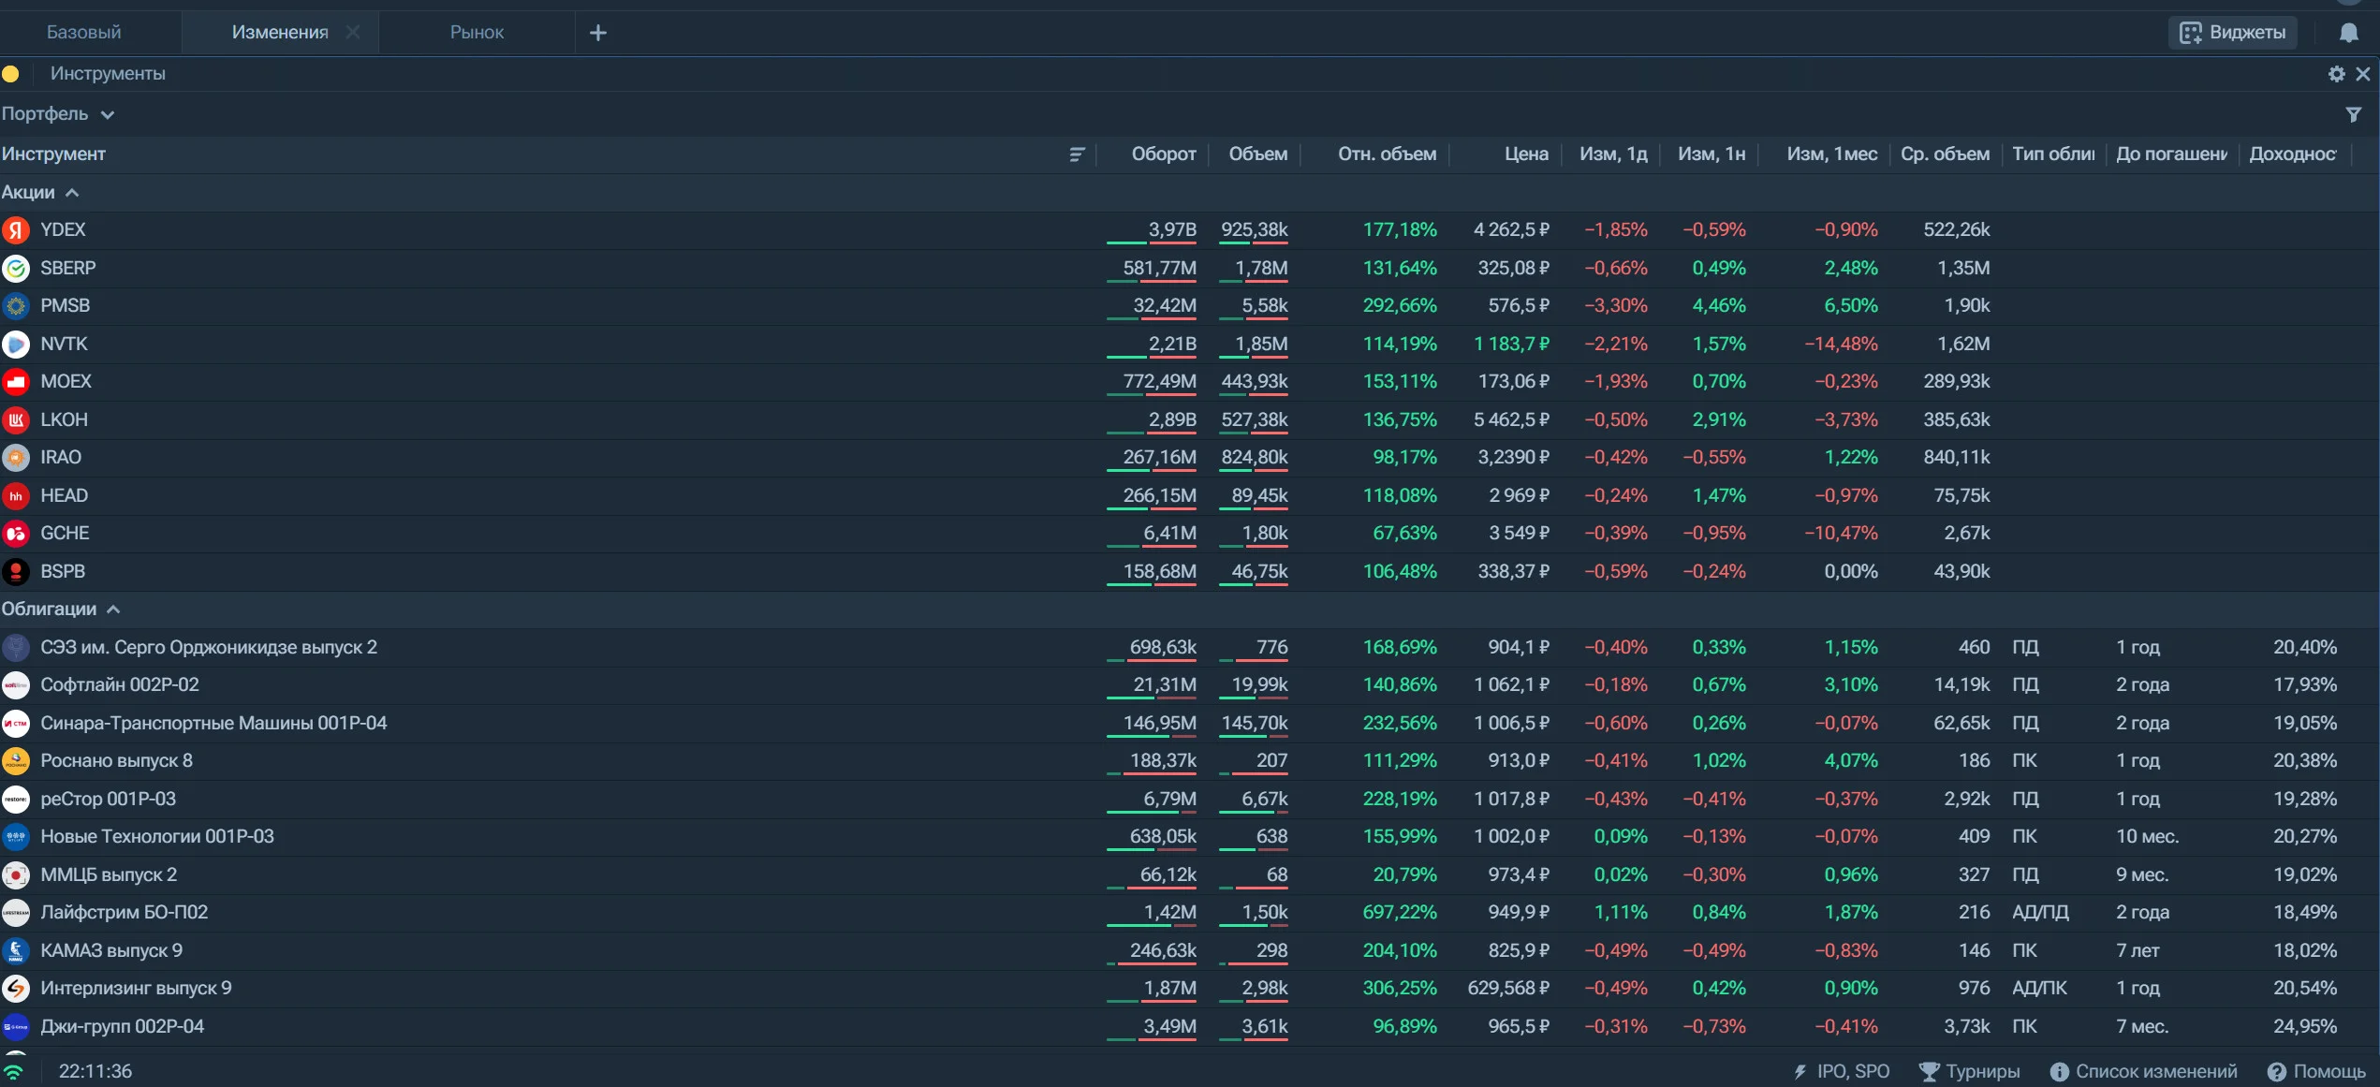Click the Джи-групп yield 24,95%
Screen dimensions: 2380x1087
pos(2305,1027)
